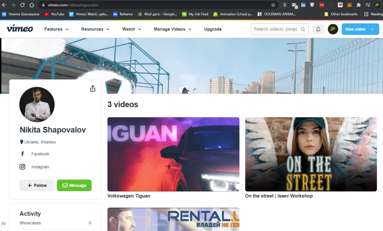Open the browser home page

[32, 5]
